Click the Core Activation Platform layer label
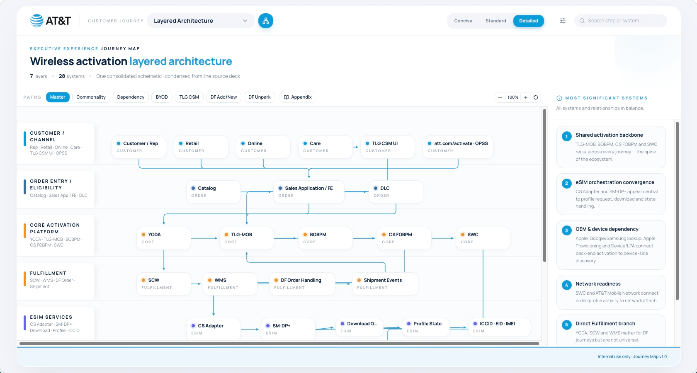 point(56,235)
